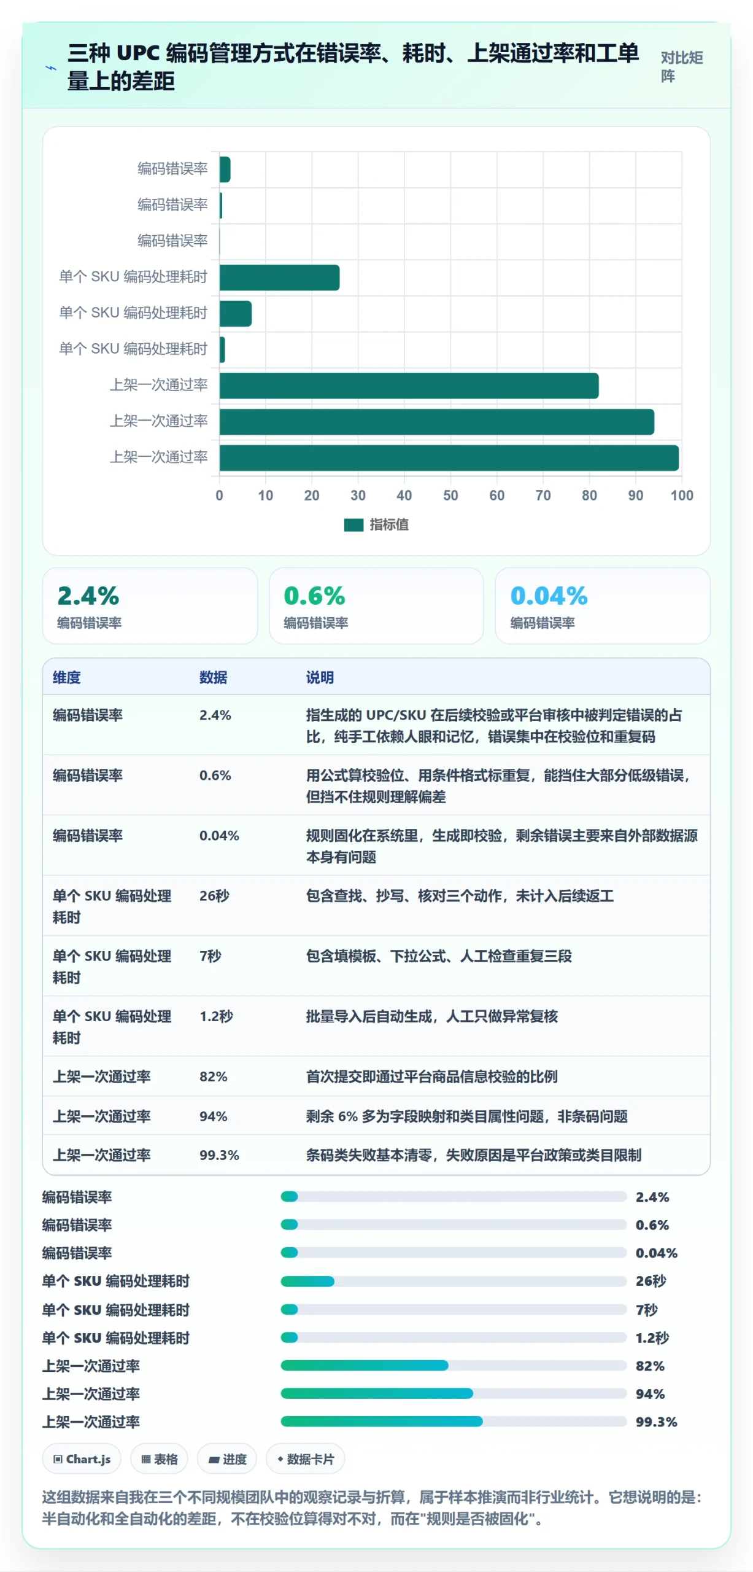The image size is (753, 1572).
Task: Click the lightning icon beside the title
Action: (x=52, y=68)
